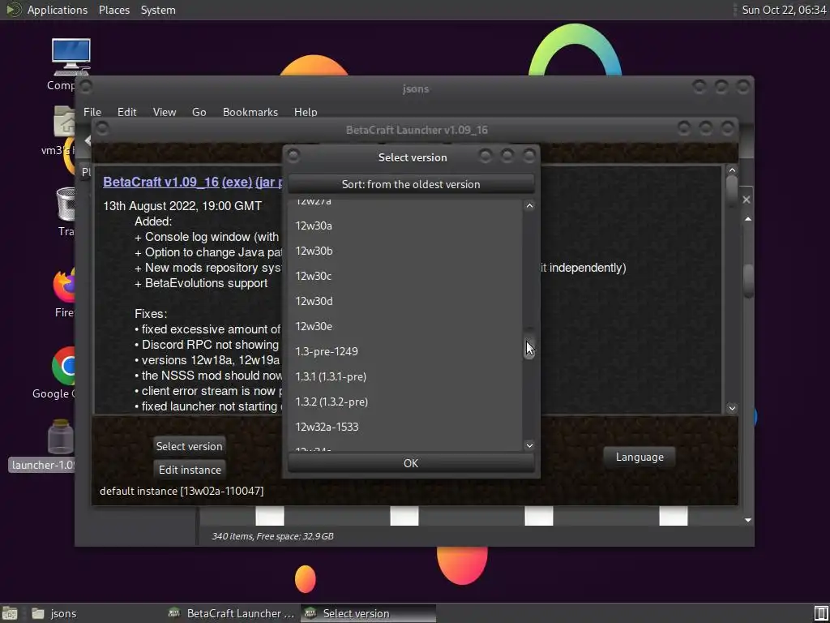Switch to Select version taskbar entry

point(369,613)
